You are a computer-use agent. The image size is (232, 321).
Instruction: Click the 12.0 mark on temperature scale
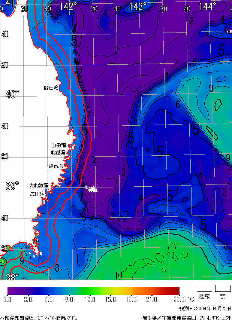pos(90,300)
